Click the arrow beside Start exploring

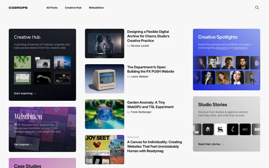click(x=35, y=93)
